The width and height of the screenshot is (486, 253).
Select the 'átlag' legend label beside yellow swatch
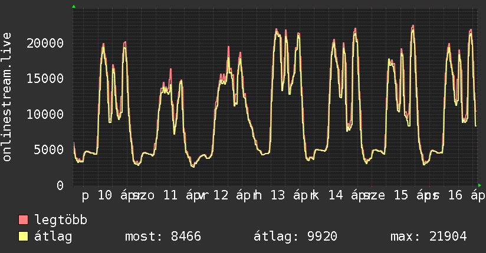[x=53, y=237]
